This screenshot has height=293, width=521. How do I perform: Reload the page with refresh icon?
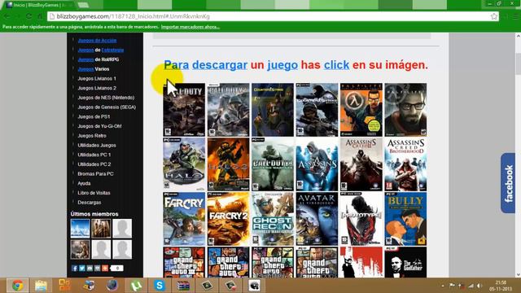(29, 16)
